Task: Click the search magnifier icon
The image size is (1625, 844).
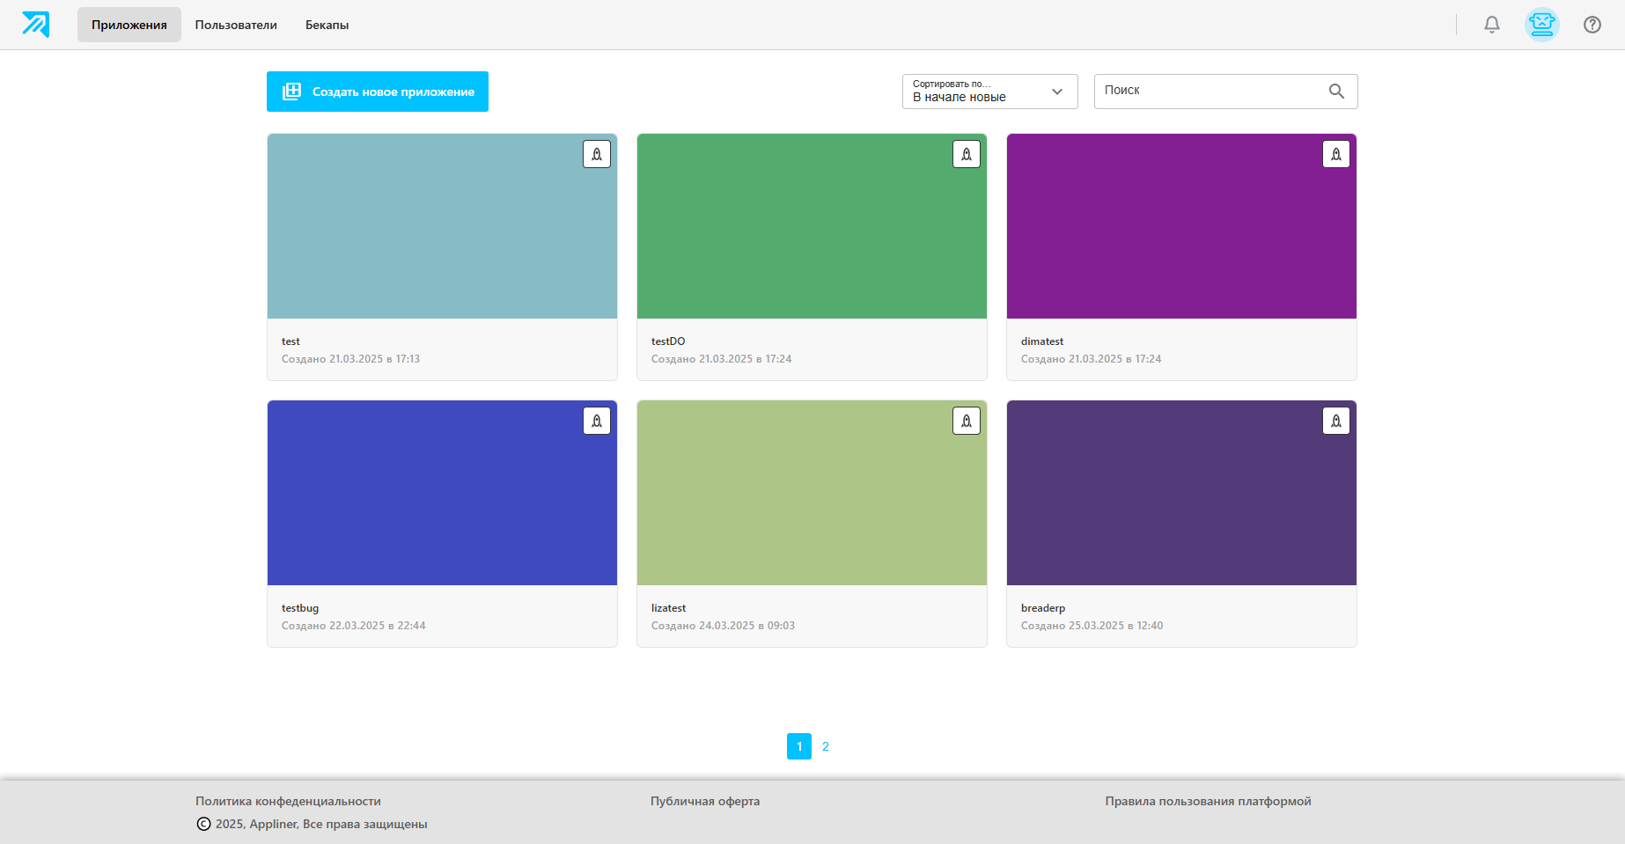Action: (1336, 91)
